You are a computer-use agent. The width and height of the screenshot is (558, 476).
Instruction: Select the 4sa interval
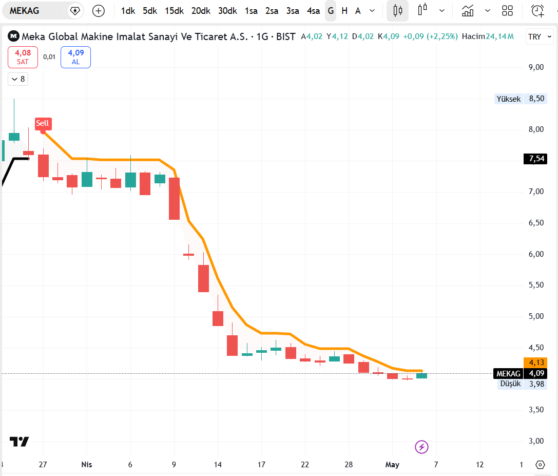314,11
